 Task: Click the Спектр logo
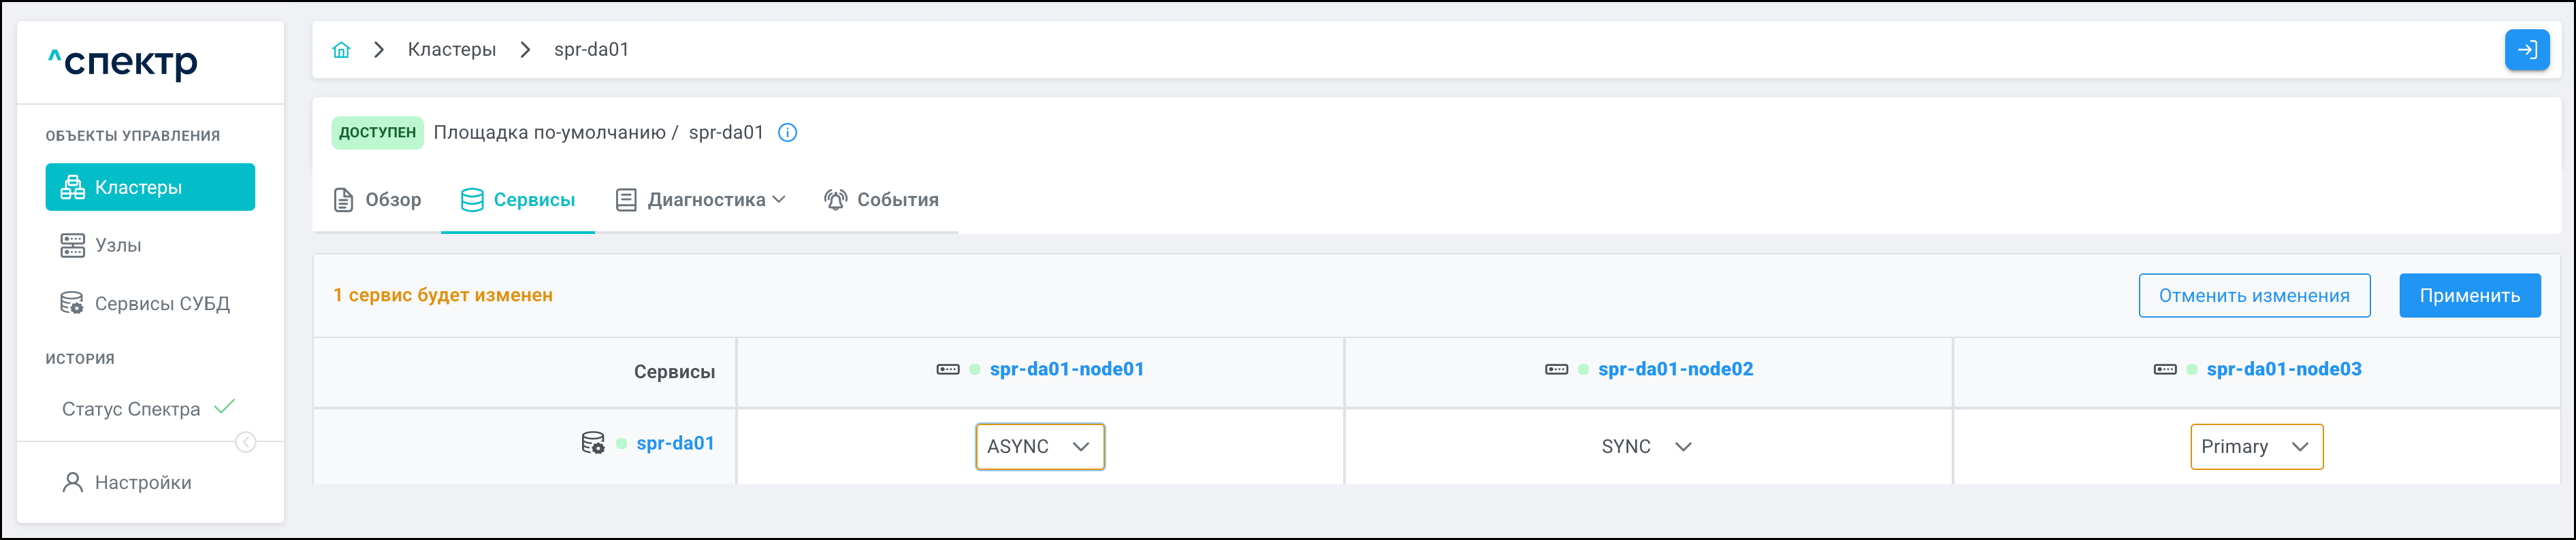click(123, 63)
